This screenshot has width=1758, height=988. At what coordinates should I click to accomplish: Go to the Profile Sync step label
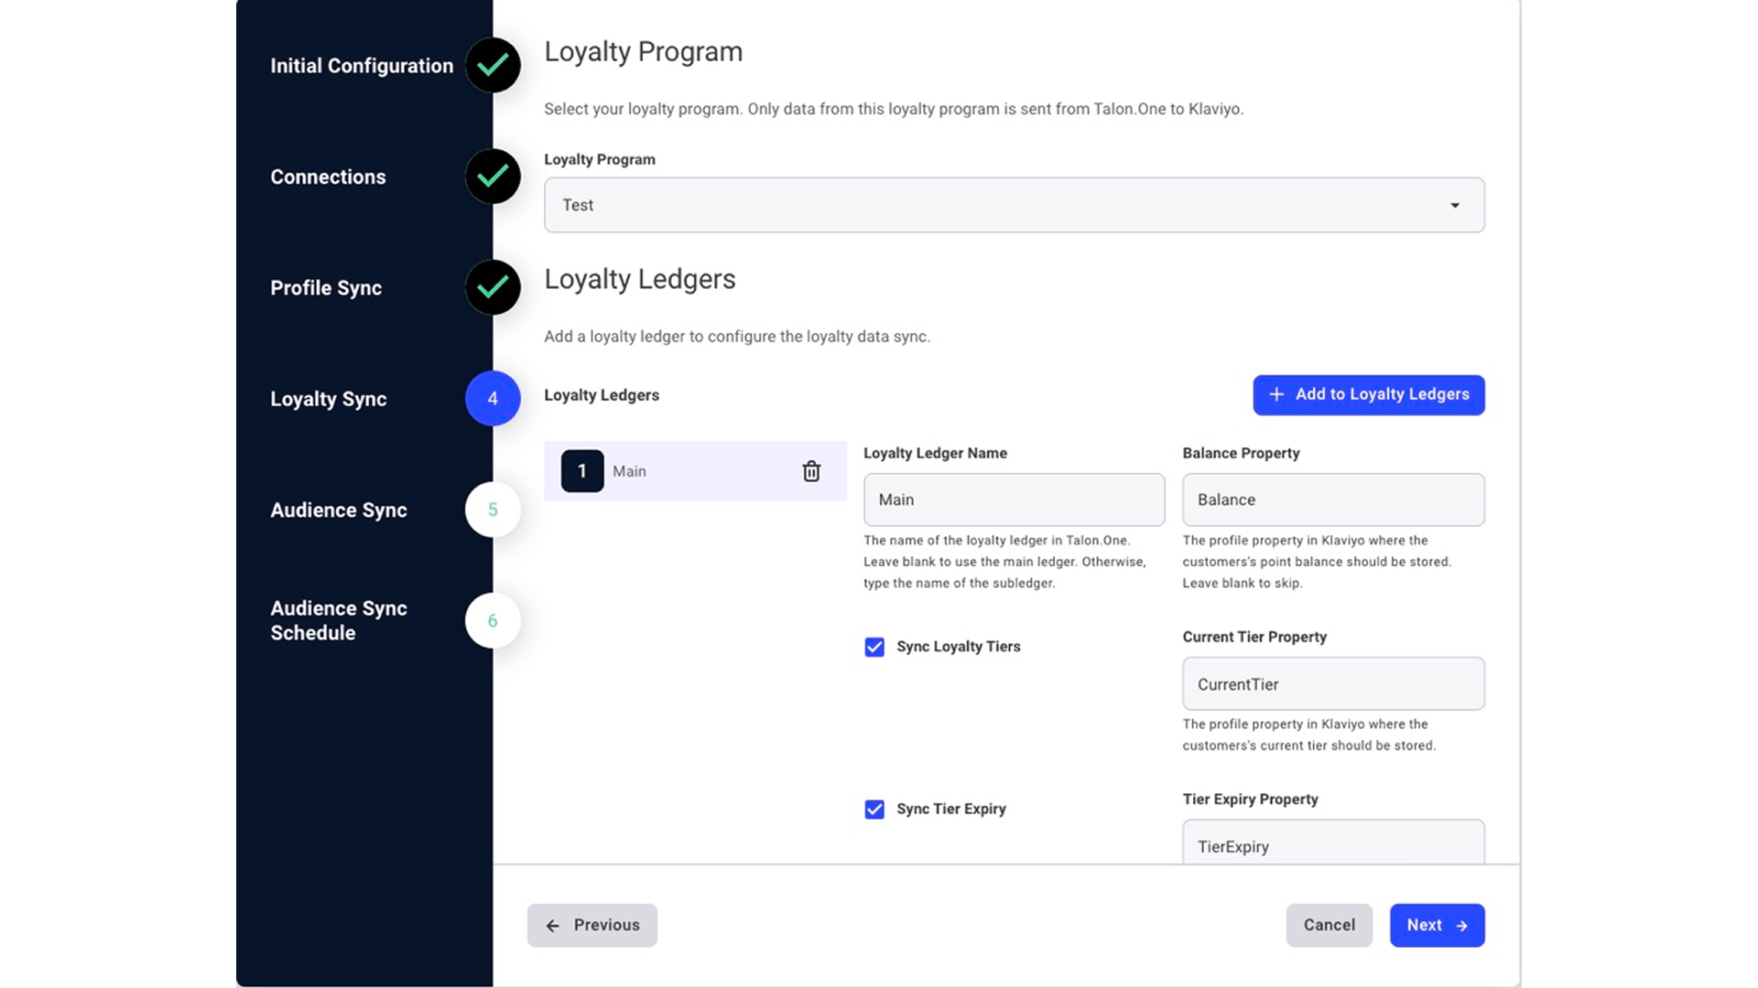tap(326, 288)
